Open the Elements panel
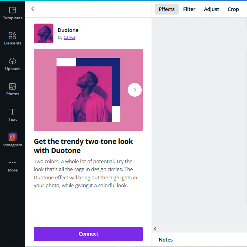This screenshot has height=247, width=247. pos(13,39)
